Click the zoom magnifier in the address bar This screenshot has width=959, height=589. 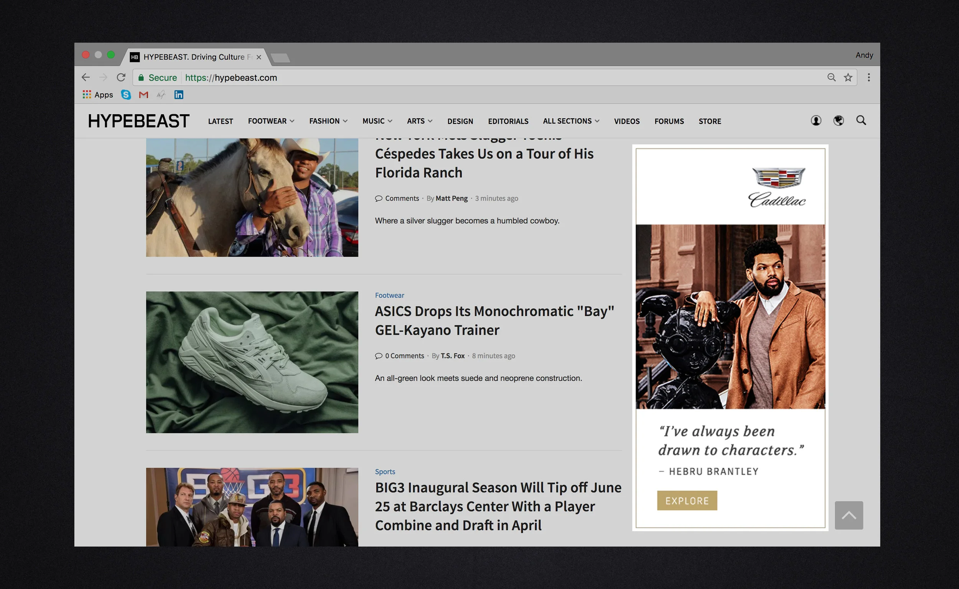coord(831,77)
